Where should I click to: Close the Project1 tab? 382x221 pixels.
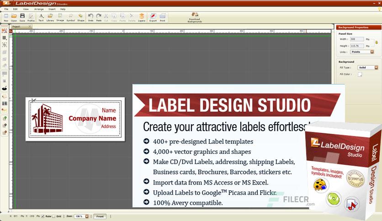[x=30, y=26]
